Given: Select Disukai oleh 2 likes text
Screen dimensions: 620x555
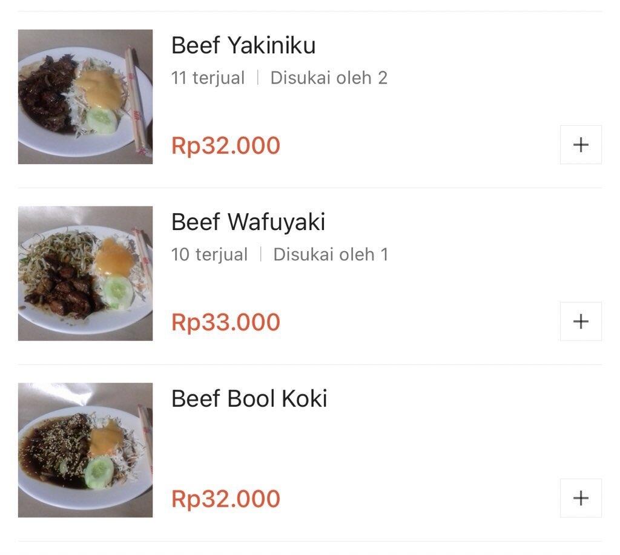Looking at the screenshot, I should tap(329, 77).
